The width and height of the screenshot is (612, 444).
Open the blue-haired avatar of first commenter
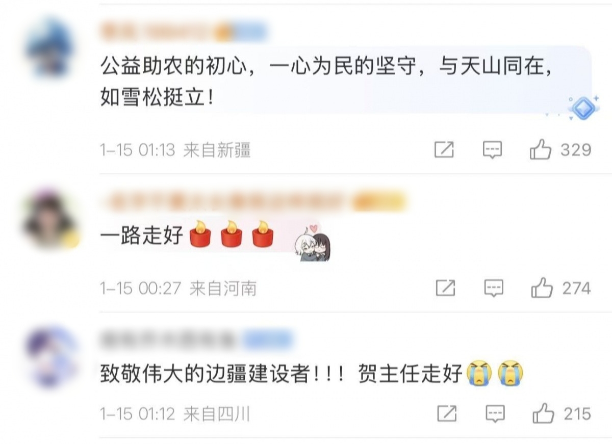click(49, 47)
